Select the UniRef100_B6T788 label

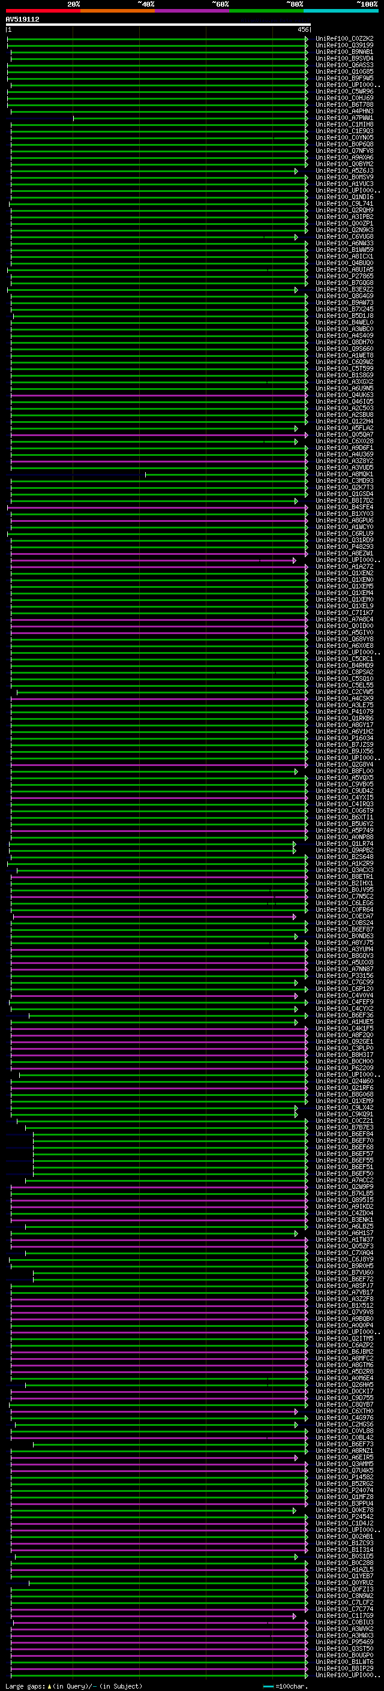(x=344, y=104)
